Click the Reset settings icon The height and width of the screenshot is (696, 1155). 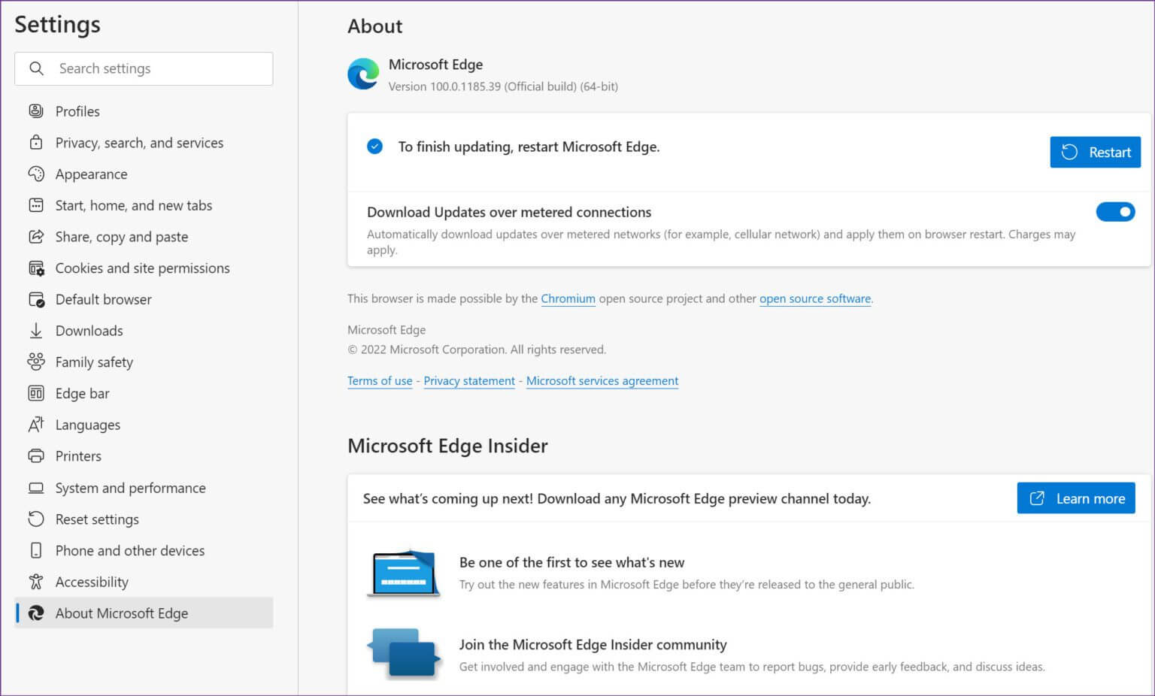[x=35, y=519]
